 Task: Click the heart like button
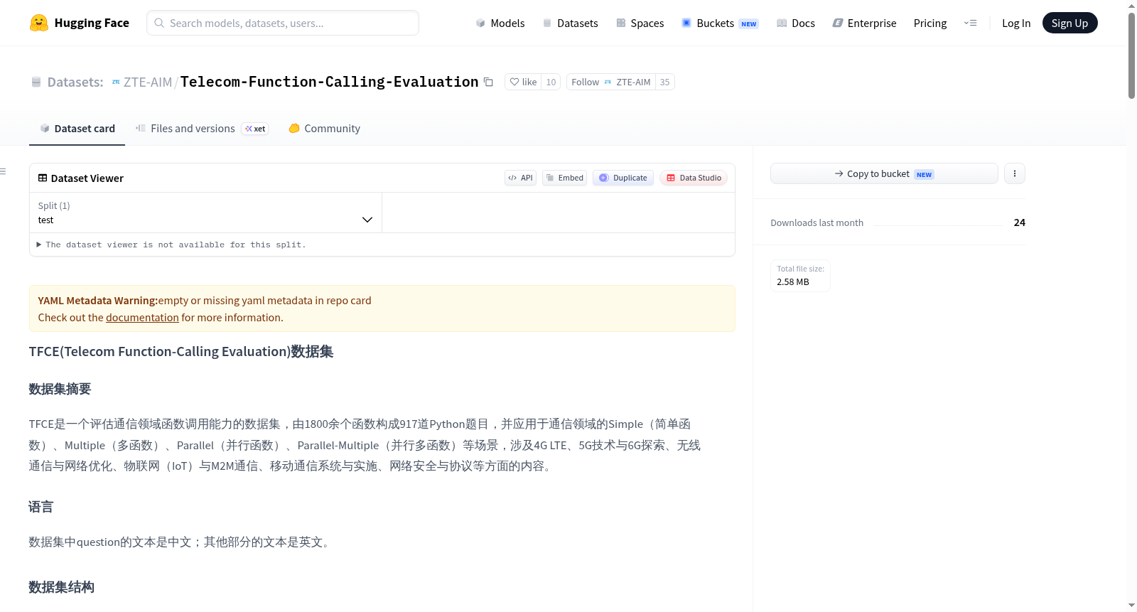click(x=523, y=82)
